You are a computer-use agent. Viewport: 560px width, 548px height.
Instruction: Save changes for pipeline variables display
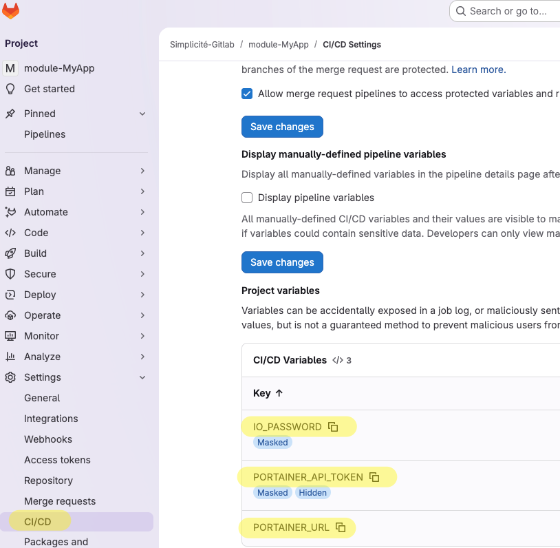pyautogui.click(x=282, y=262)
